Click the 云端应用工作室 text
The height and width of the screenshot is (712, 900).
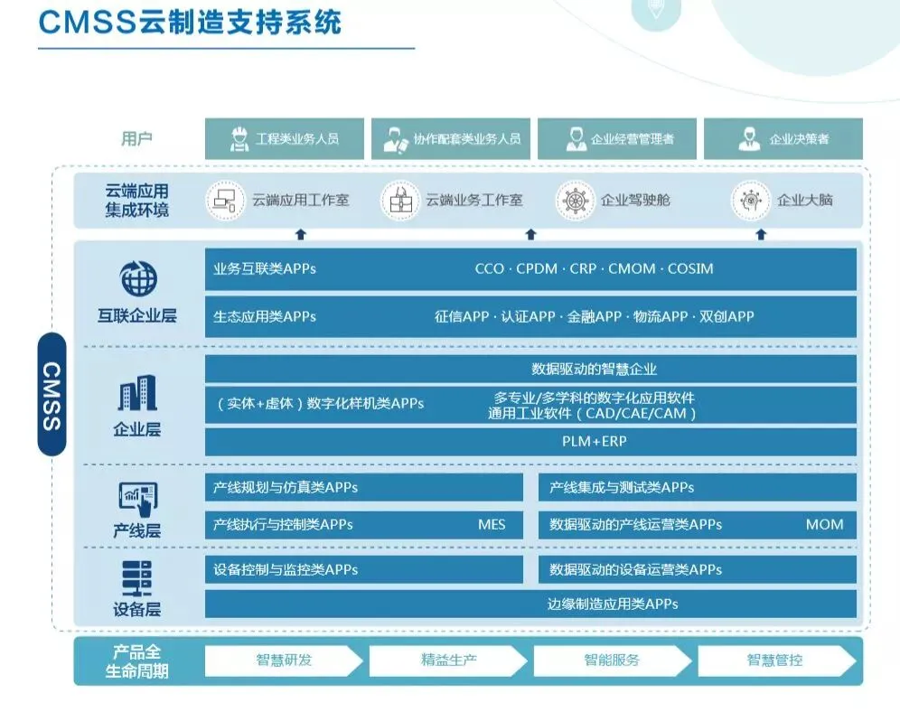click(301, 201)
